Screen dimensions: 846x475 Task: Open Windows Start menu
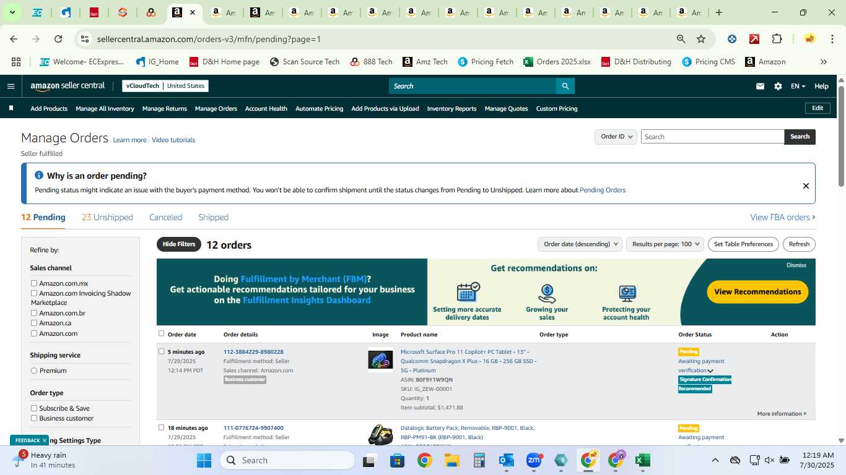[204, 460]
